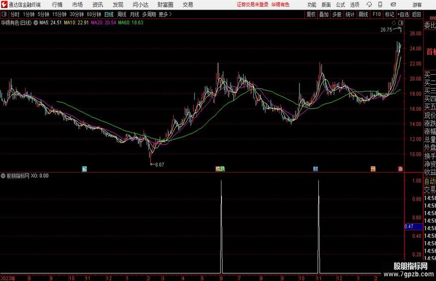
Task: Switch to 分时 period tab
Action: coord(15,14)
